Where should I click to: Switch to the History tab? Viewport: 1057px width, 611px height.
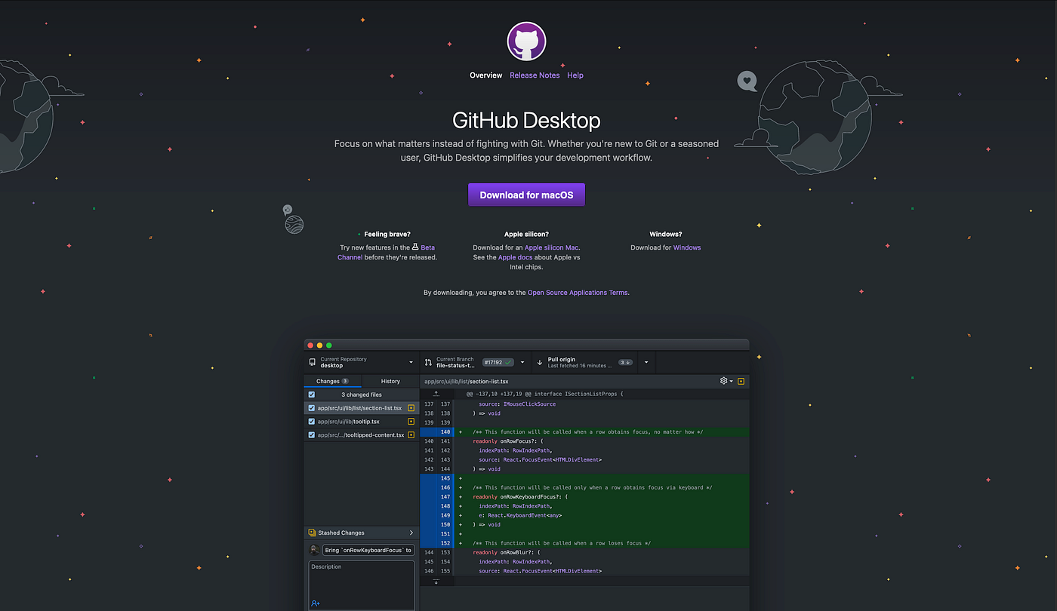coord(390,381)
